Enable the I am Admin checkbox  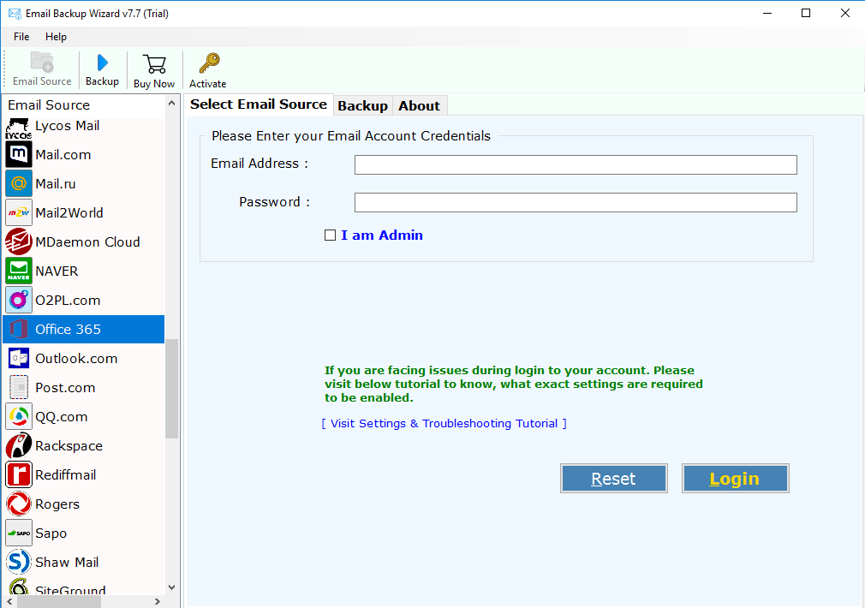pos(330,235)
